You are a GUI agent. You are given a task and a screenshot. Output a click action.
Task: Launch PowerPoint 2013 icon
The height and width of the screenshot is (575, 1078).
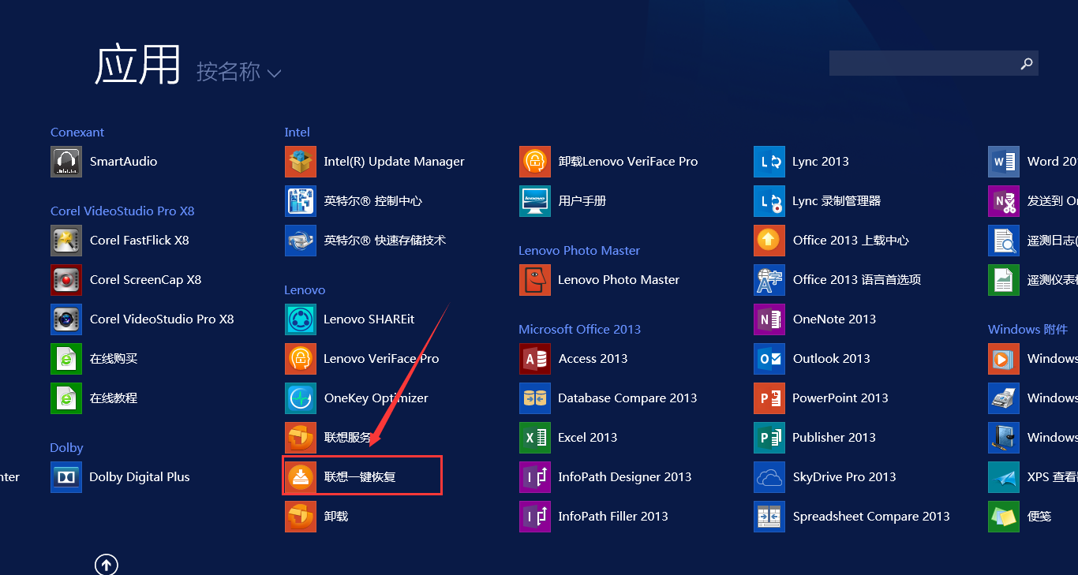[769, 398]
